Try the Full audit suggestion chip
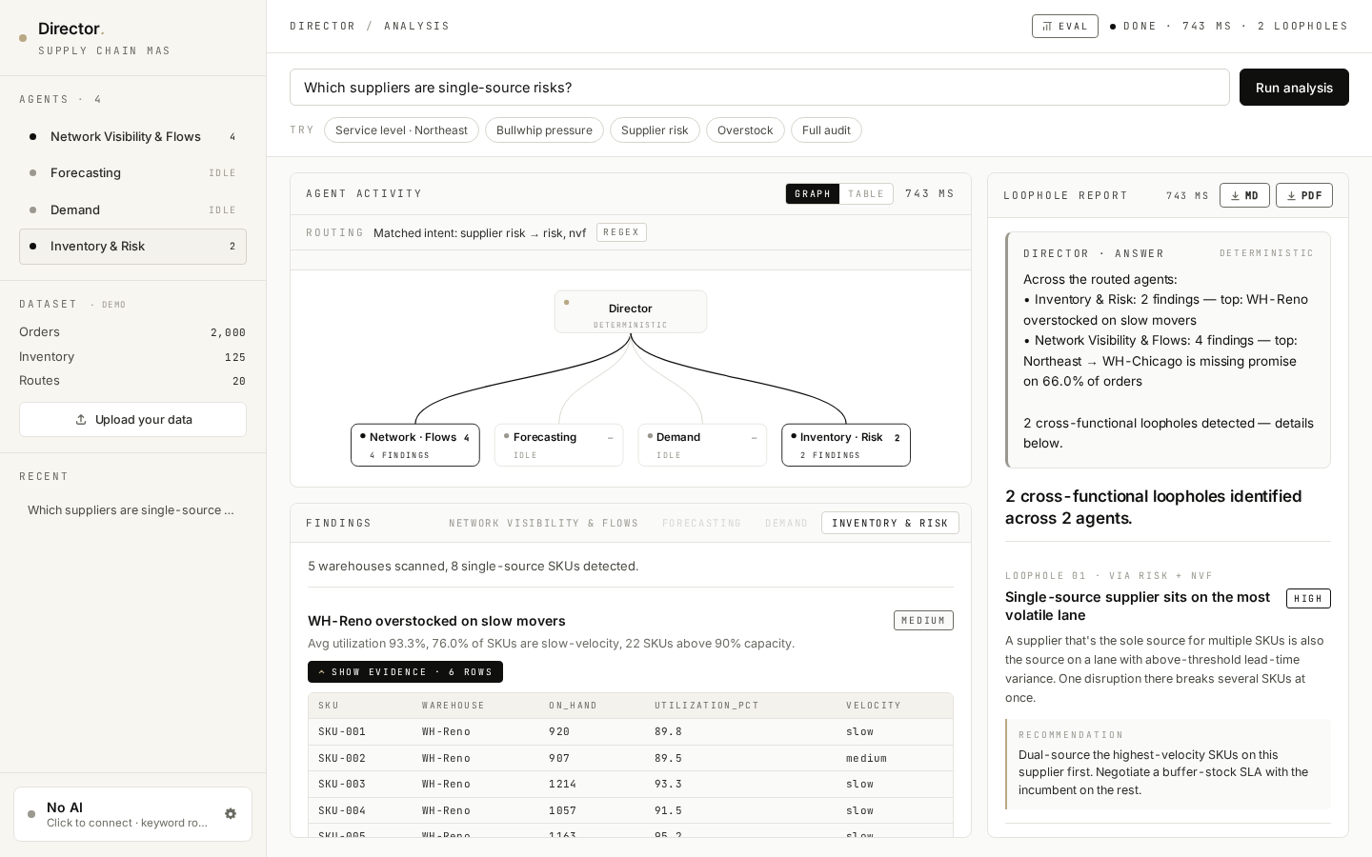This screenshot has height=857, width=1372. coord(826,130)
